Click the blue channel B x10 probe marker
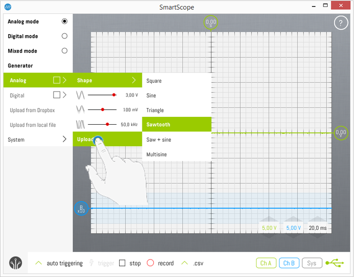The image size is (354, 277). pyautogui.click(x=81, y=209)
